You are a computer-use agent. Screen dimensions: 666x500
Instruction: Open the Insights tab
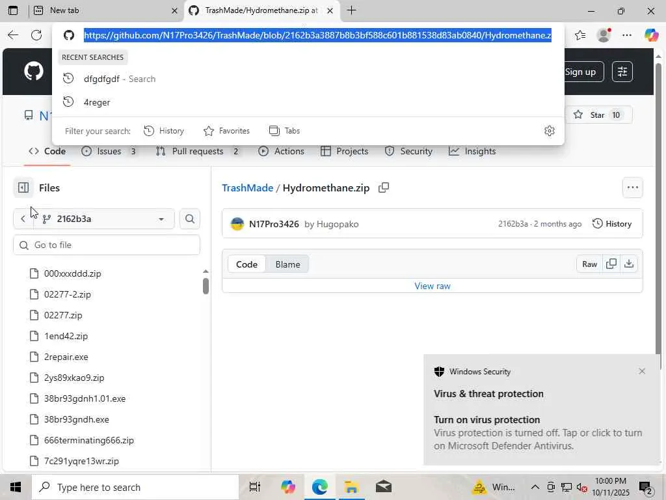(472, 151)
